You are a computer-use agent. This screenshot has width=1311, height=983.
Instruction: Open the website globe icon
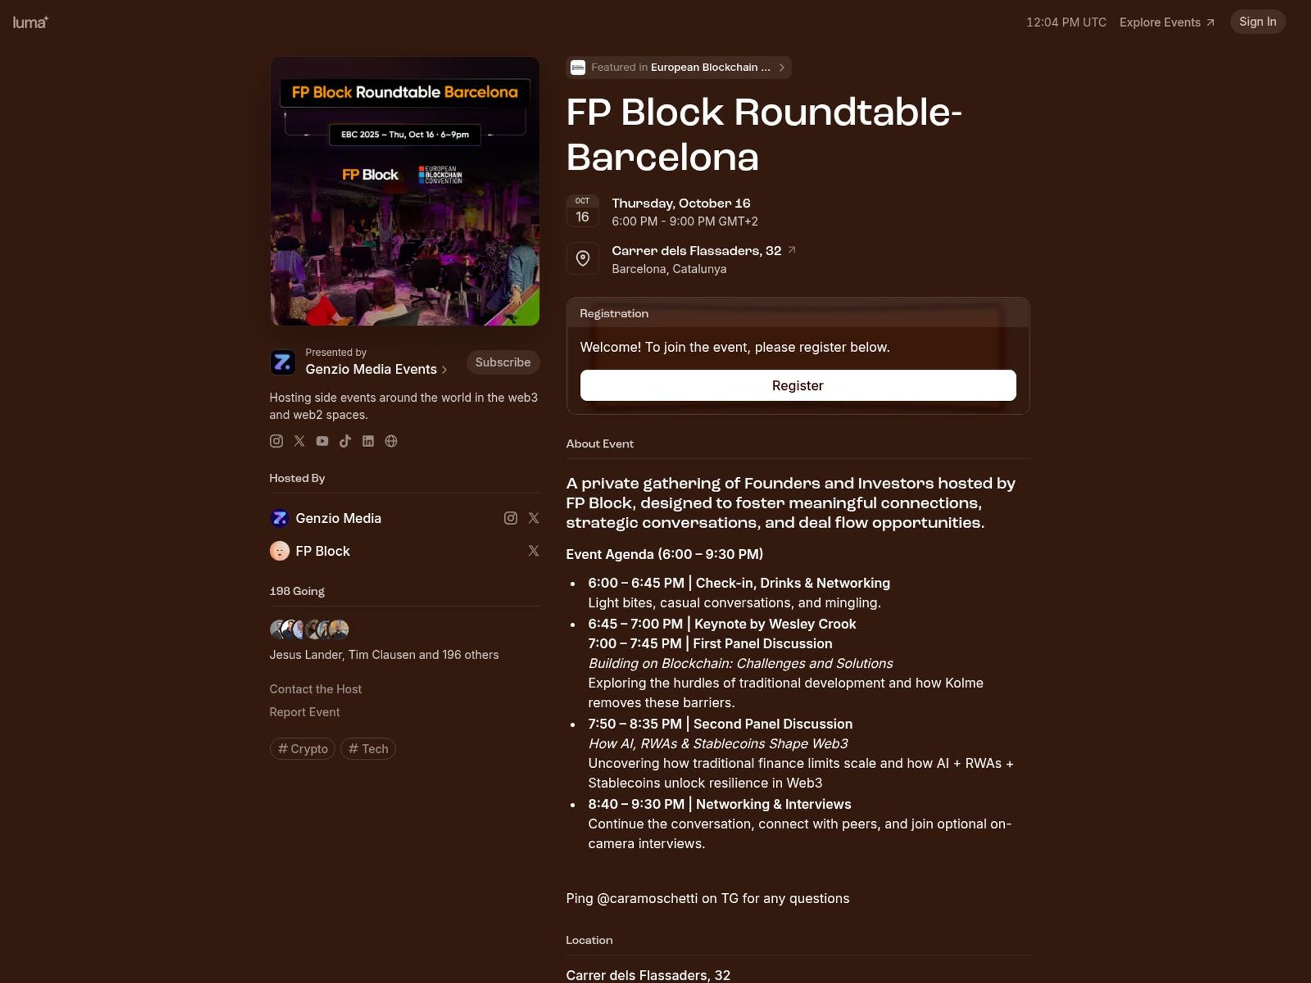tap(391, 441)
